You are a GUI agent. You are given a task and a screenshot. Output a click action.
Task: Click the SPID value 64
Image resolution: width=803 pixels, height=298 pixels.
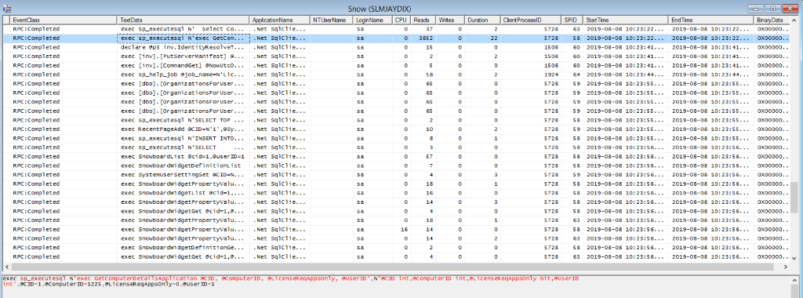click(x=576, y=74)
